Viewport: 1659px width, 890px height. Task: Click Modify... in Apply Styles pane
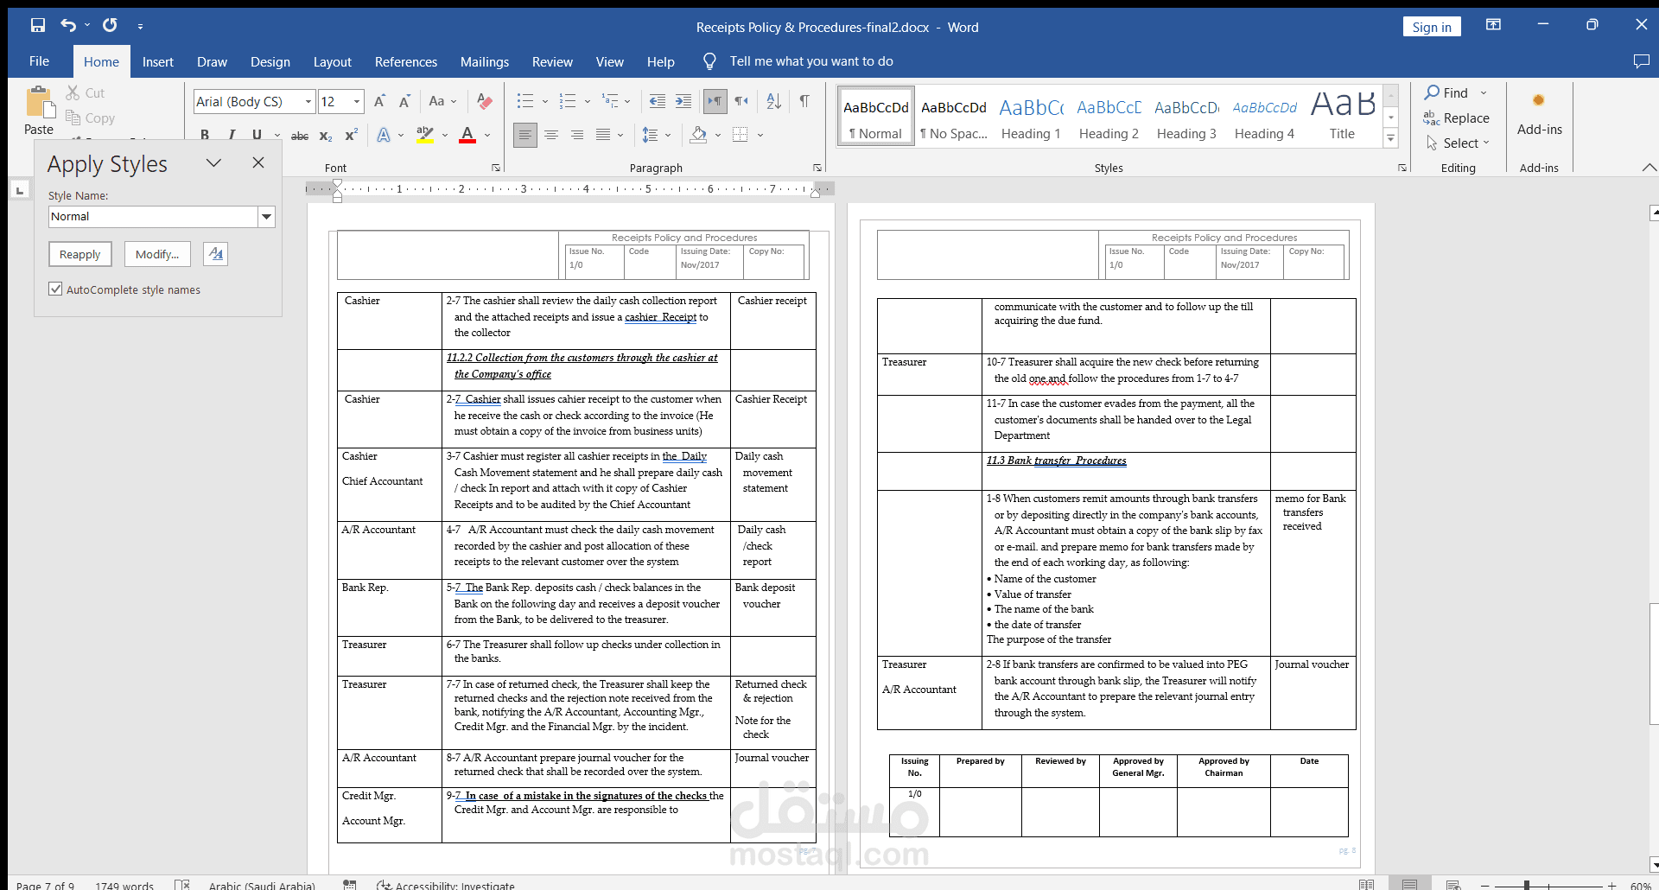click(157, 254)
